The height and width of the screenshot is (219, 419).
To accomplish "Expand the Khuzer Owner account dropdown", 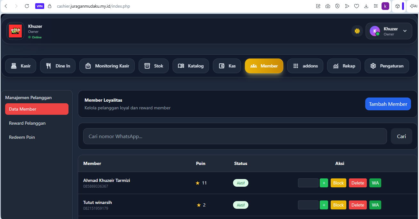I will pyautogui.click(x=389, y=31).
